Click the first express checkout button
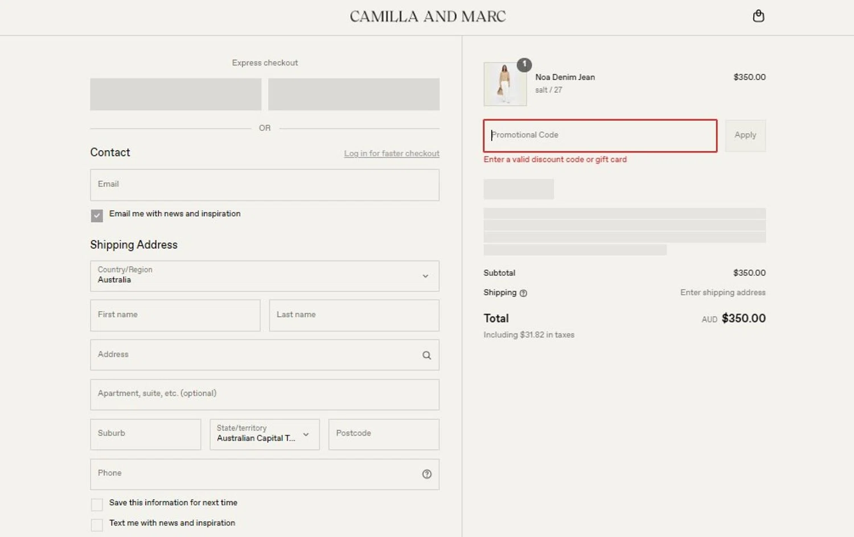The width and height of the screenshot is (854, 537). point(175,94)
